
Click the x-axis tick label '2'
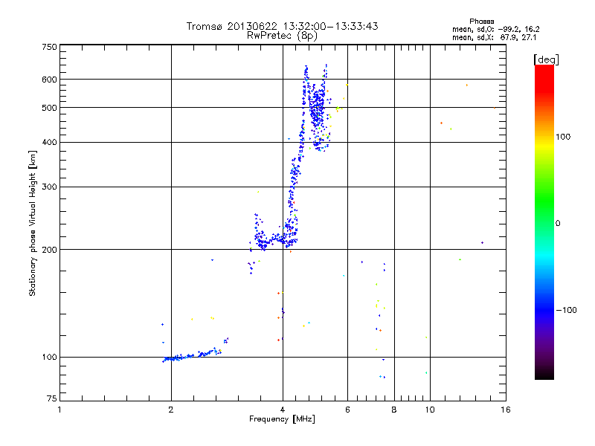(171, 410)
